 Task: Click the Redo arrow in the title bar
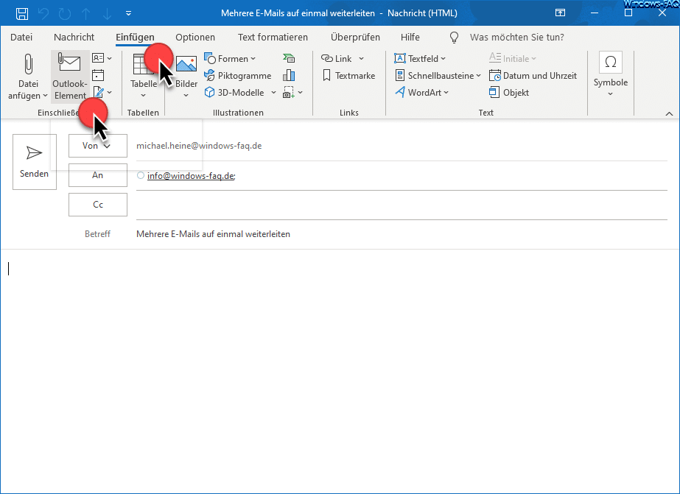click(x=65, y=13)
